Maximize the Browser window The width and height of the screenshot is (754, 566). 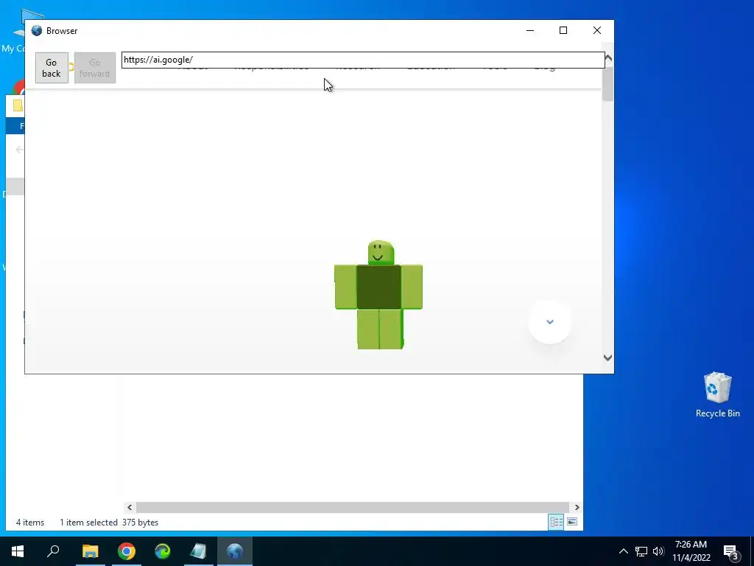coord(563,30)
